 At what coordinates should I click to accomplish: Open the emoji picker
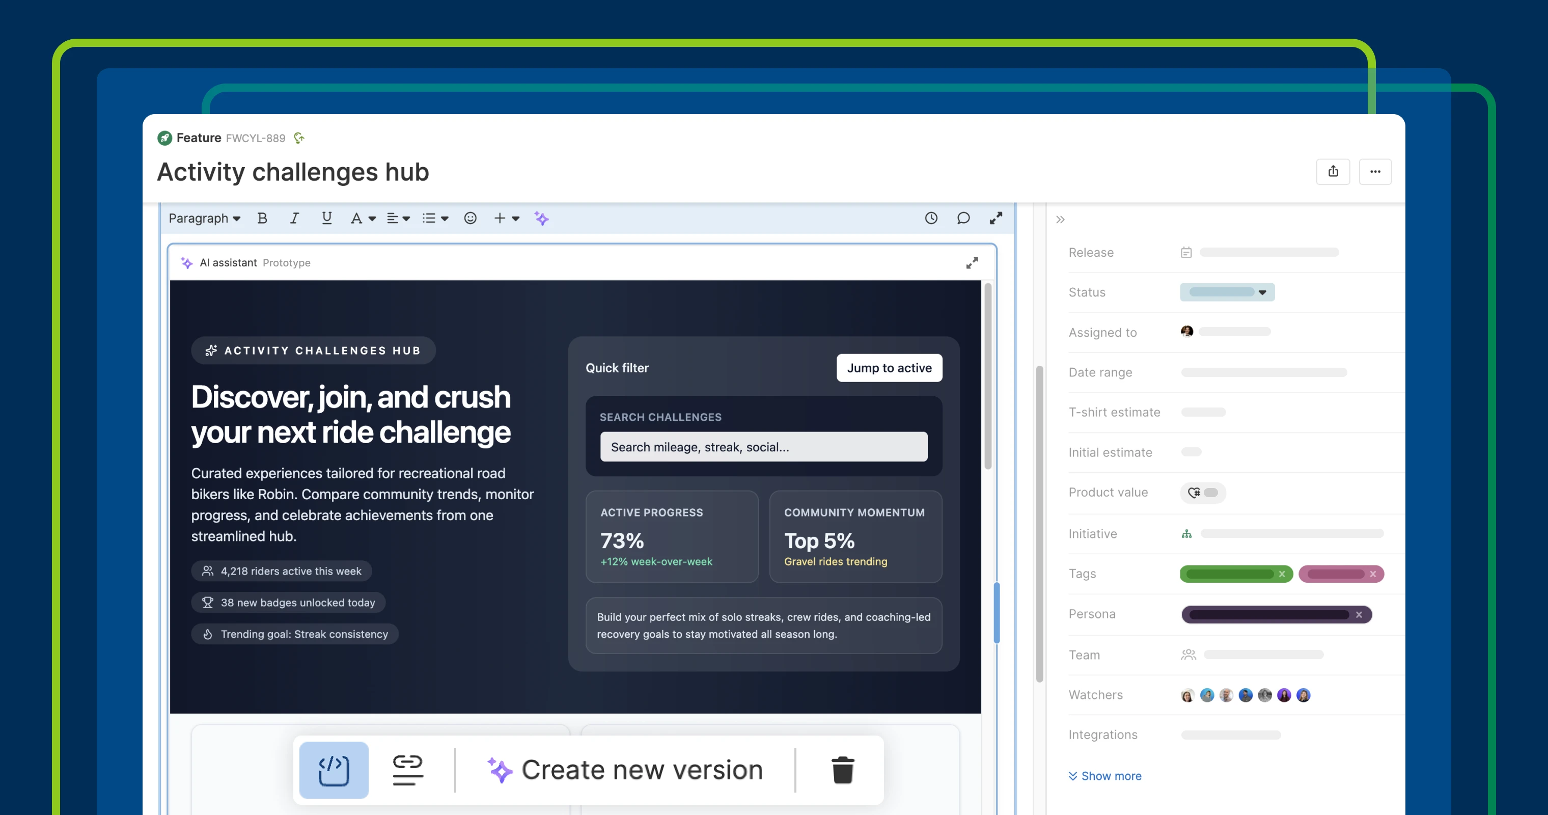pos(471,218)
